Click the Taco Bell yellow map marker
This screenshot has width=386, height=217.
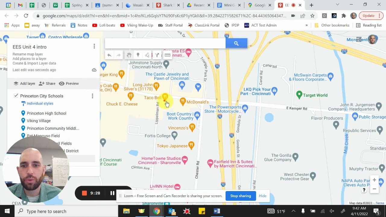165,97
